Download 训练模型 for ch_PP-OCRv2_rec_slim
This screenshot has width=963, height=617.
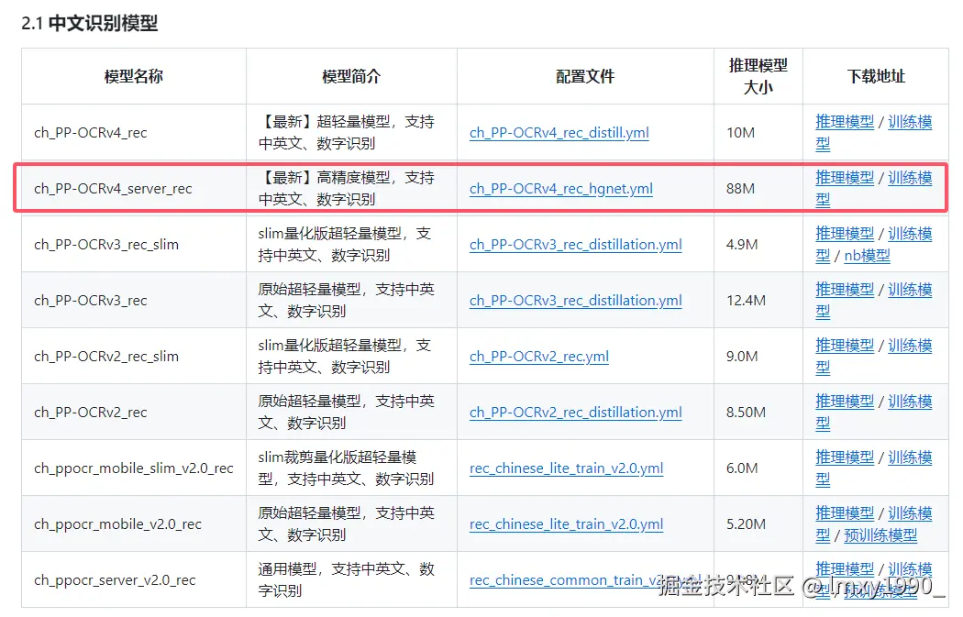tap(910, 345)
